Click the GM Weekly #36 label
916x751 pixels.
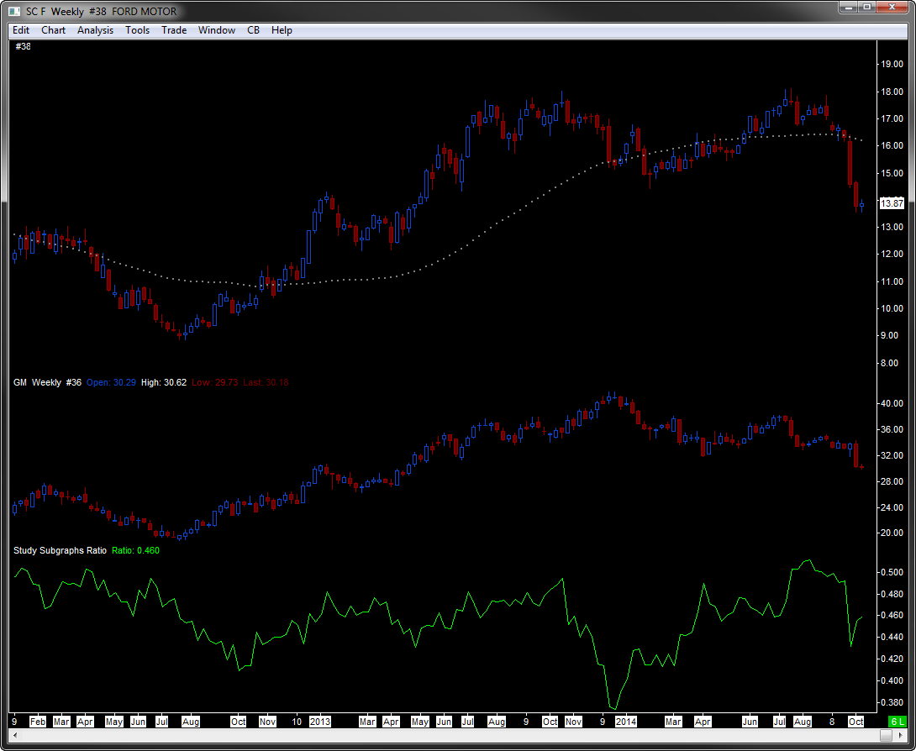(47, 382)
